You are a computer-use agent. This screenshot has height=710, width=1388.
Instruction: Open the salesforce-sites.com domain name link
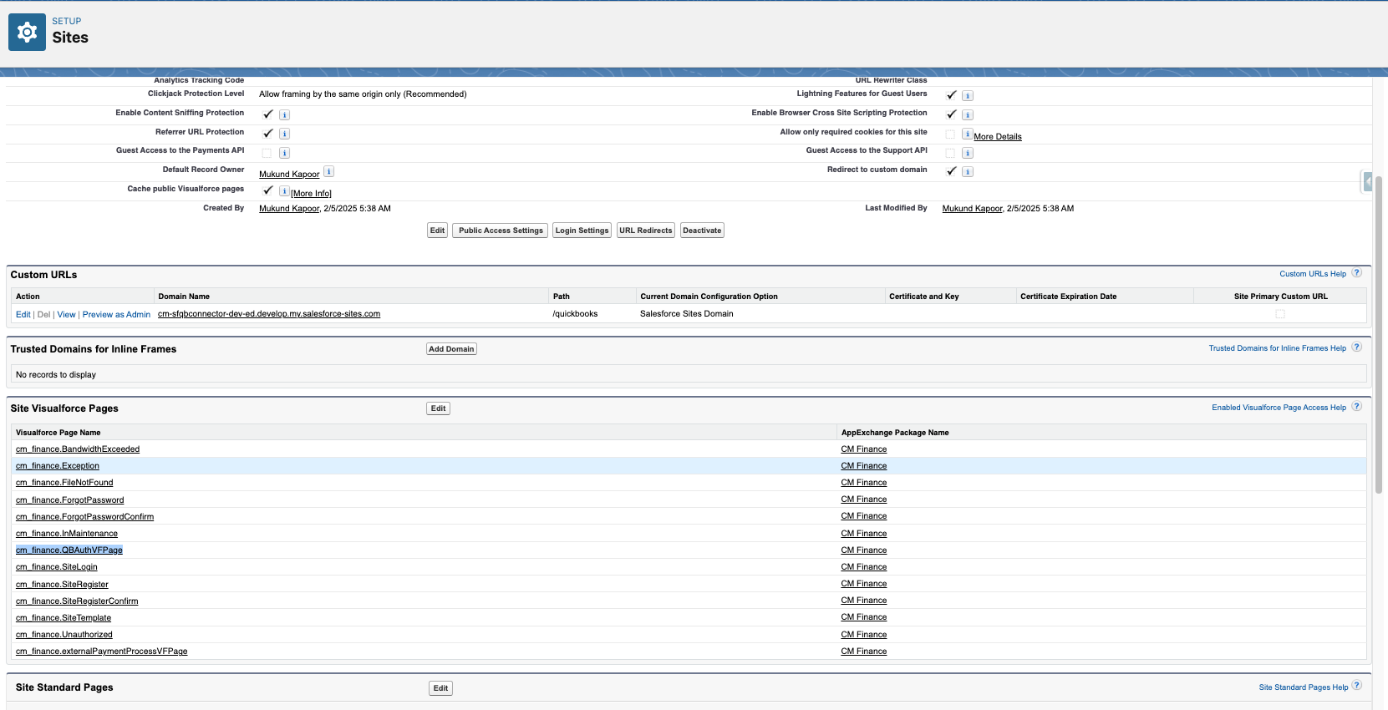click(x=269, y=314)
